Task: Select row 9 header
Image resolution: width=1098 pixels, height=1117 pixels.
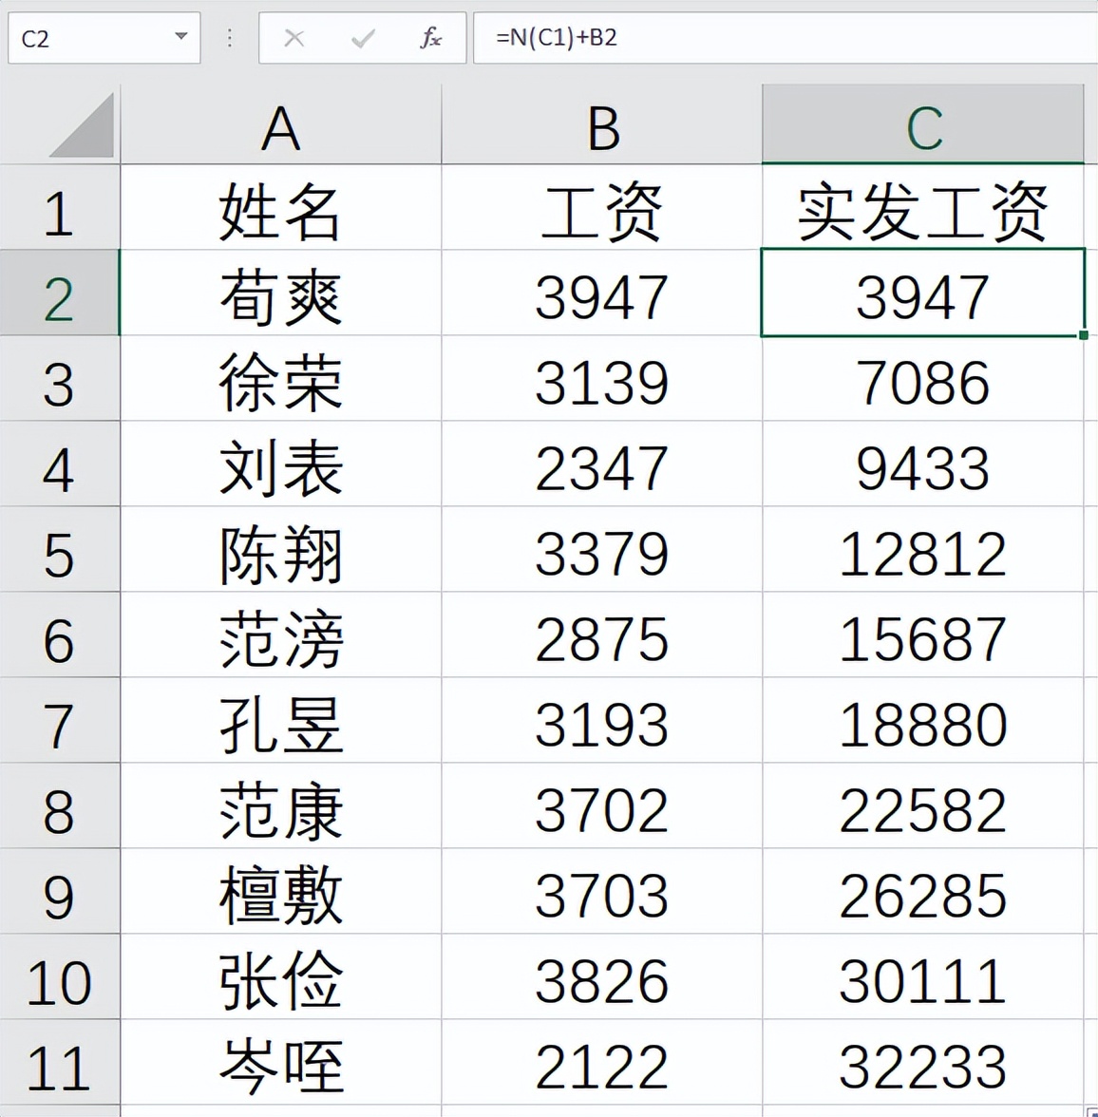Action: pyautogui.click(x=60, y=891)
